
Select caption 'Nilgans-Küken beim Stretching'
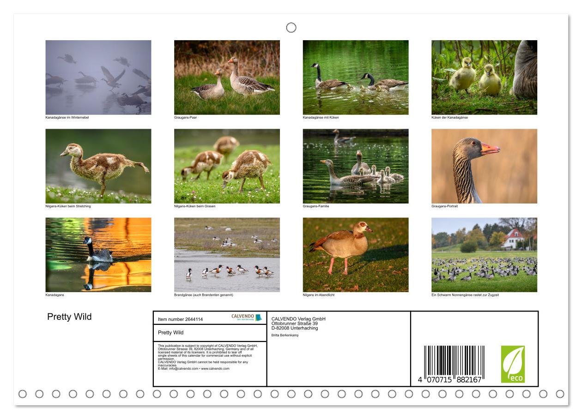68,206
